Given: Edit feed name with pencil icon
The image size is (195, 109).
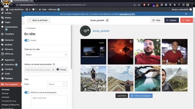Looking at the screenshot, I should click(107, 20).
